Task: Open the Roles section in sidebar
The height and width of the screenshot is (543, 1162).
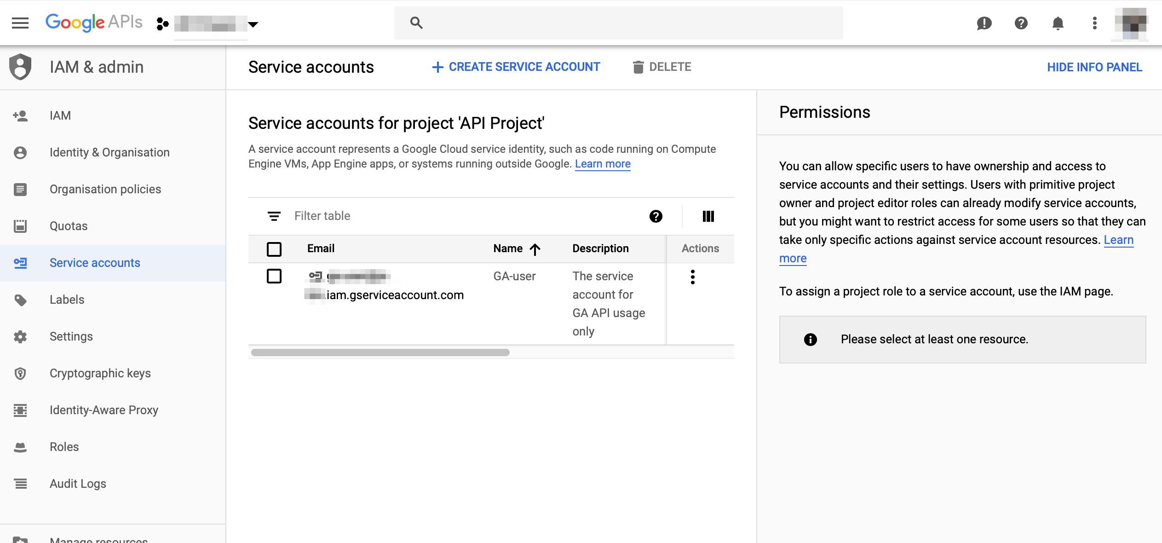Action: 64,446
